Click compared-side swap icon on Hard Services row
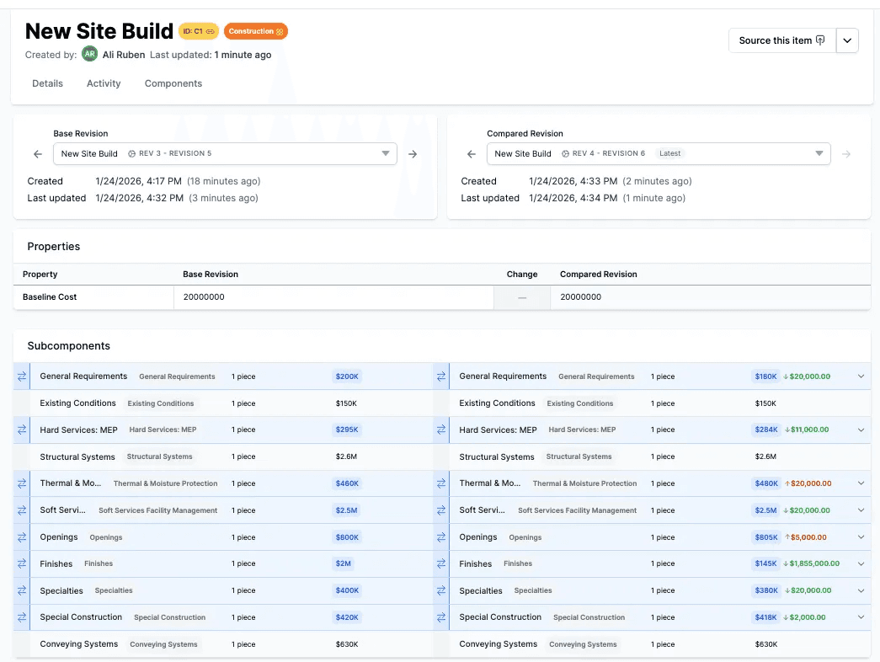 pos(441,430)
